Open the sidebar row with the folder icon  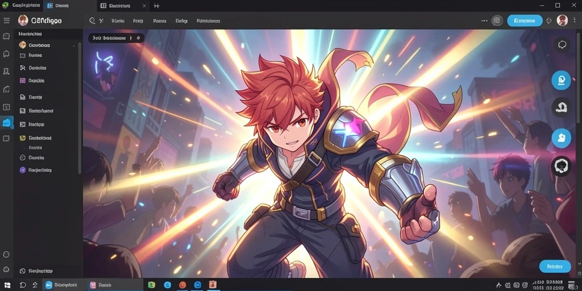(x=47, y=55)
